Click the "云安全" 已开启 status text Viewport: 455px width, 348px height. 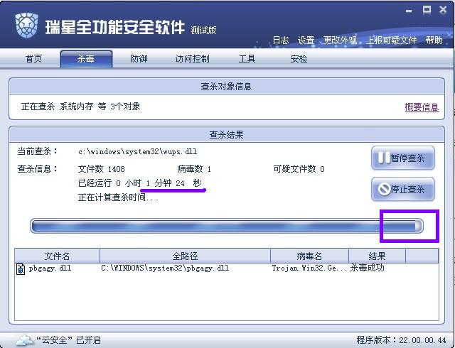click(68, 340)
